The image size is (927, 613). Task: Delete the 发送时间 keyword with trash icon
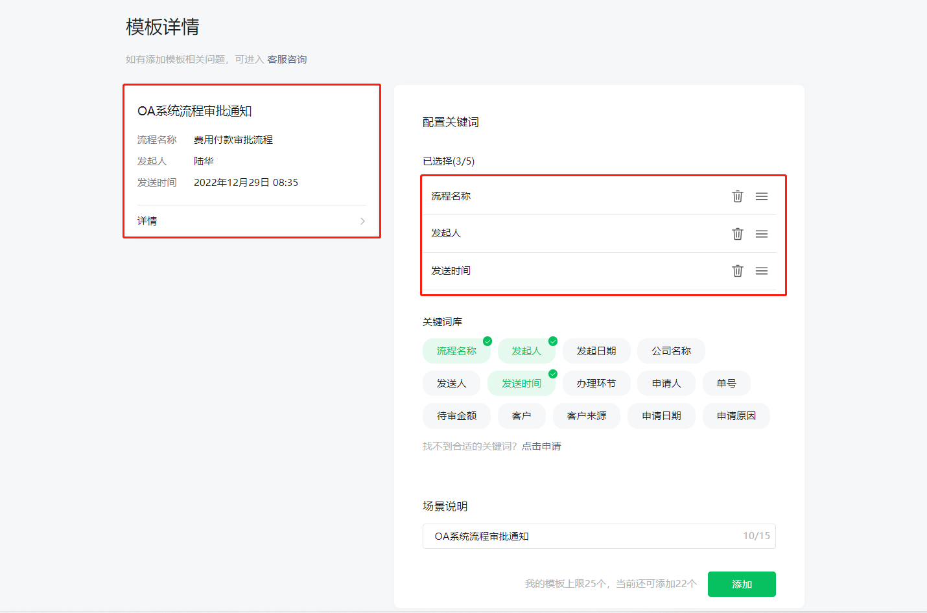coord(737,271)
